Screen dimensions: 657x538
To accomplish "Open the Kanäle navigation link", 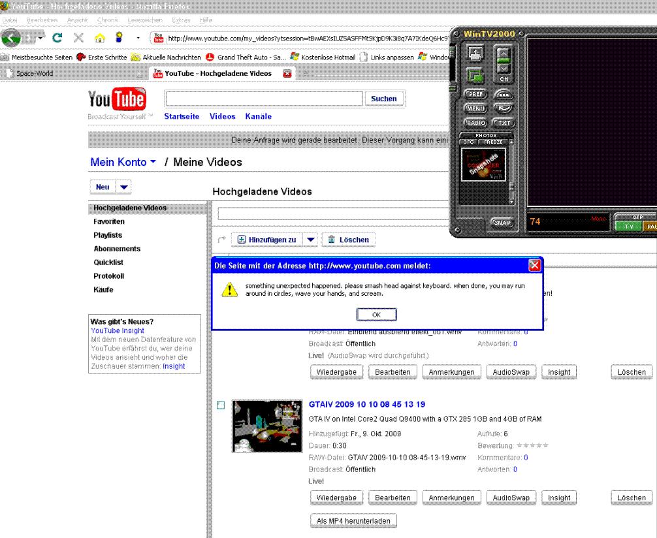I will pyautogui.click(x=258, y=116).
